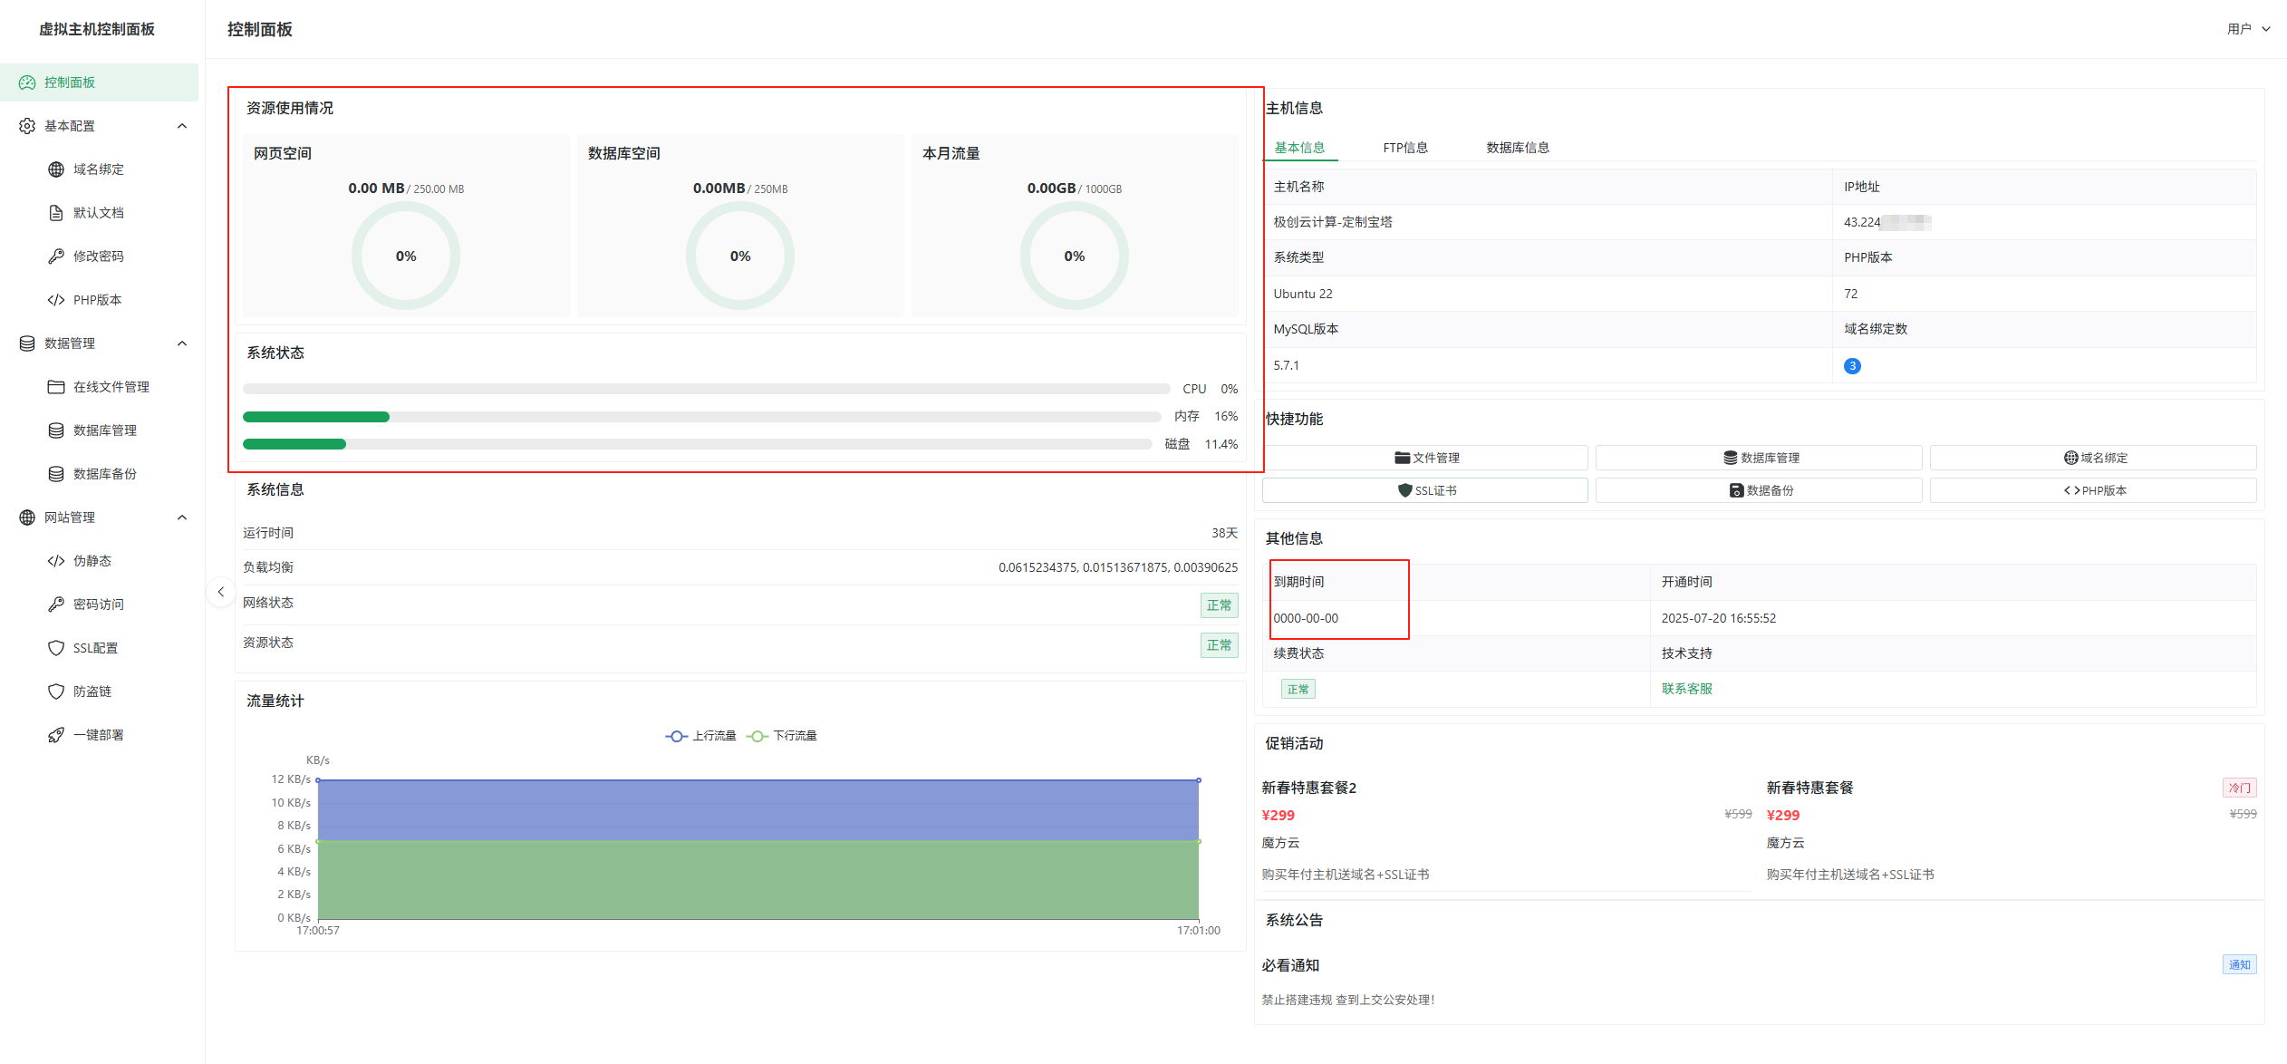
Task: Click the shield icon on SSL证书 shortcut
Action: (x=1404, y=490)
